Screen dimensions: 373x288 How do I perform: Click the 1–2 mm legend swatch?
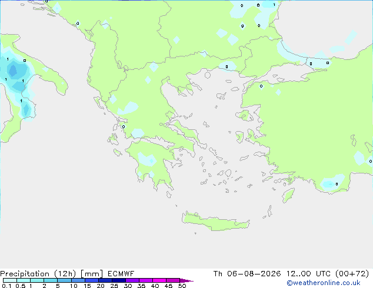37,280
